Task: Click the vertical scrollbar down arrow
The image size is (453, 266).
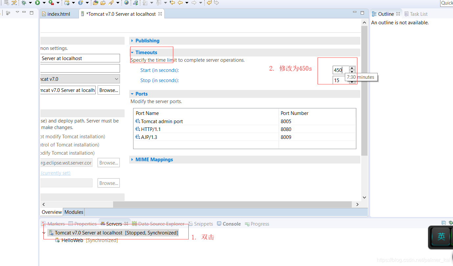Action: (364, 197)
